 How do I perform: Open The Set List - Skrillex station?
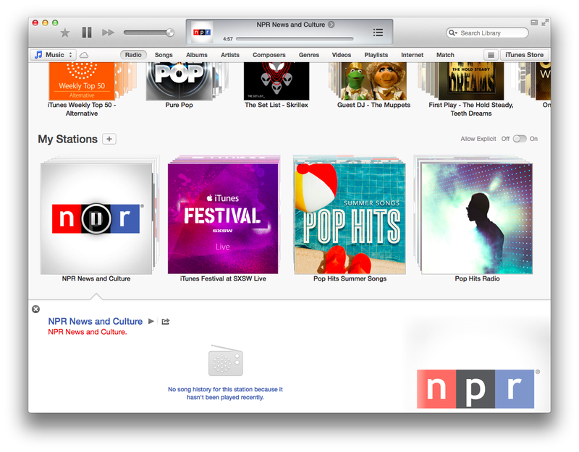(276, 81)
